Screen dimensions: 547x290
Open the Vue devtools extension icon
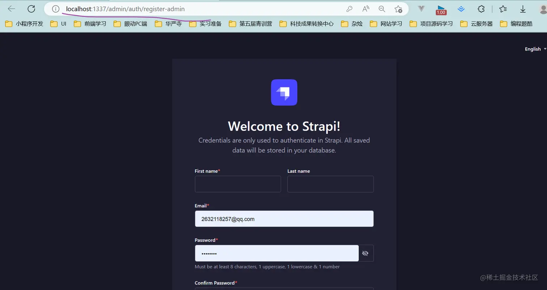[421, 9]
